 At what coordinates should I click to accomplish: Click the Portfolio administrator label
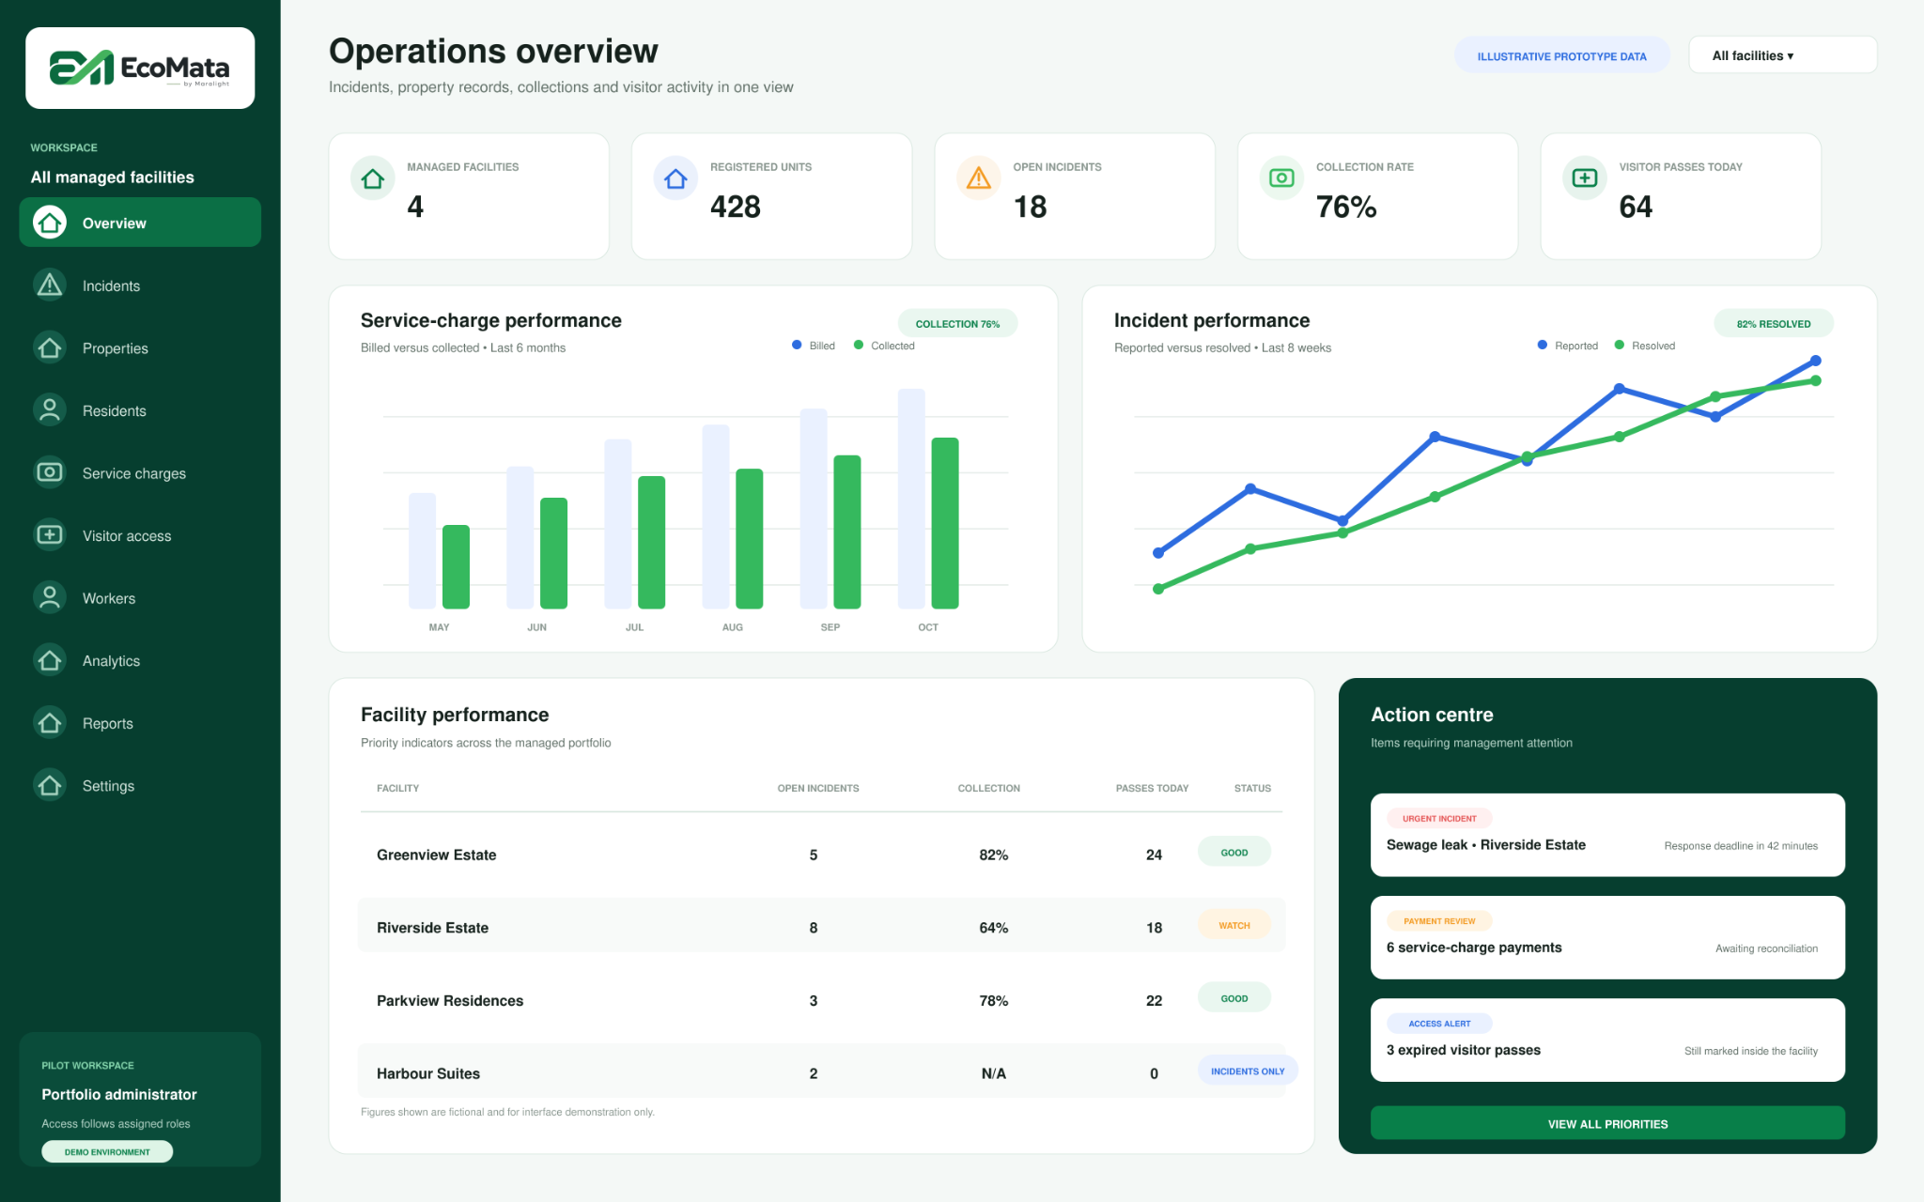coord(119,1094)
